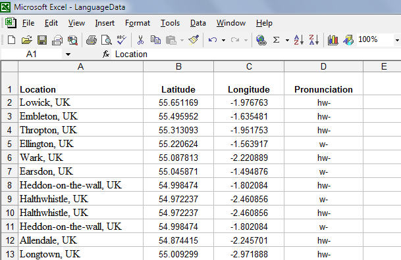Click the Insert Function fx icon
The image size is (401, 260).
tap(106, 54)
